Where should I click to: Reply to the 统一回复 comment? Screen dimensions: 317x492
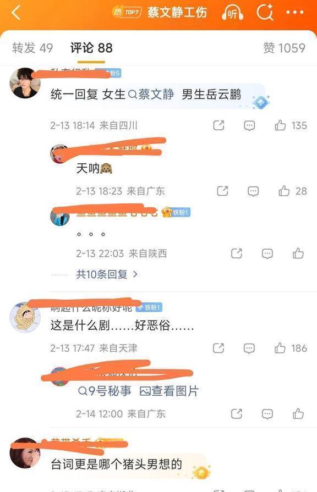coord(249,125)
